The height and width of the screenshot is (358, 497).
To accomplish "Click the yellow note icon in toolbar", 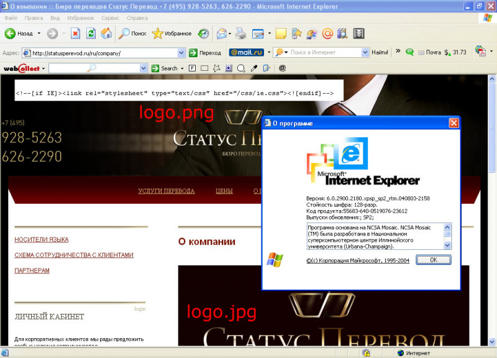I will tap(281, 34).
